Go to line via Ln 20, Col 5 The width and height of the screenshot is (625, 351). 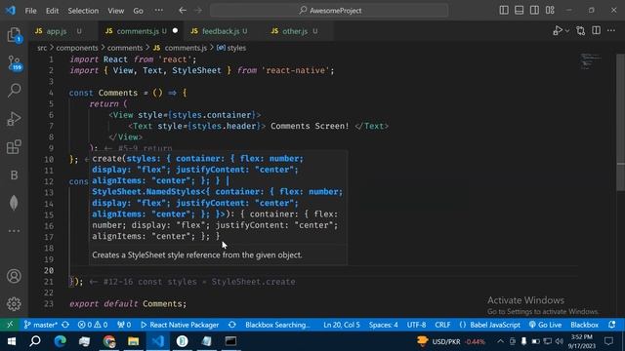[342, 325]
